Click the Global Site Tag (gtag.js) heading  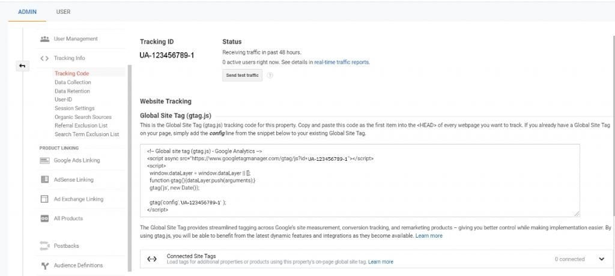(175, 116)
